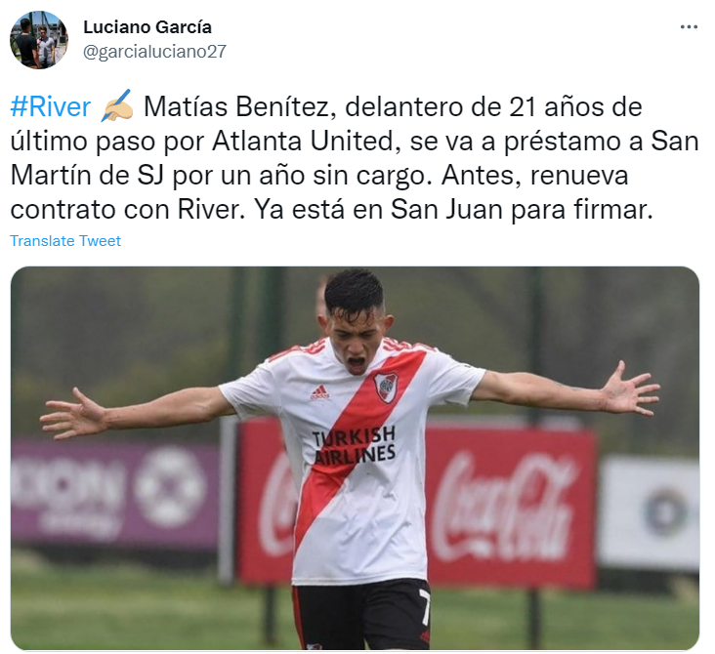Viewport: 715px width, 654px height.
Task: Click the white sponsor board at the photo's right
Action: click(x=649, y=511)
